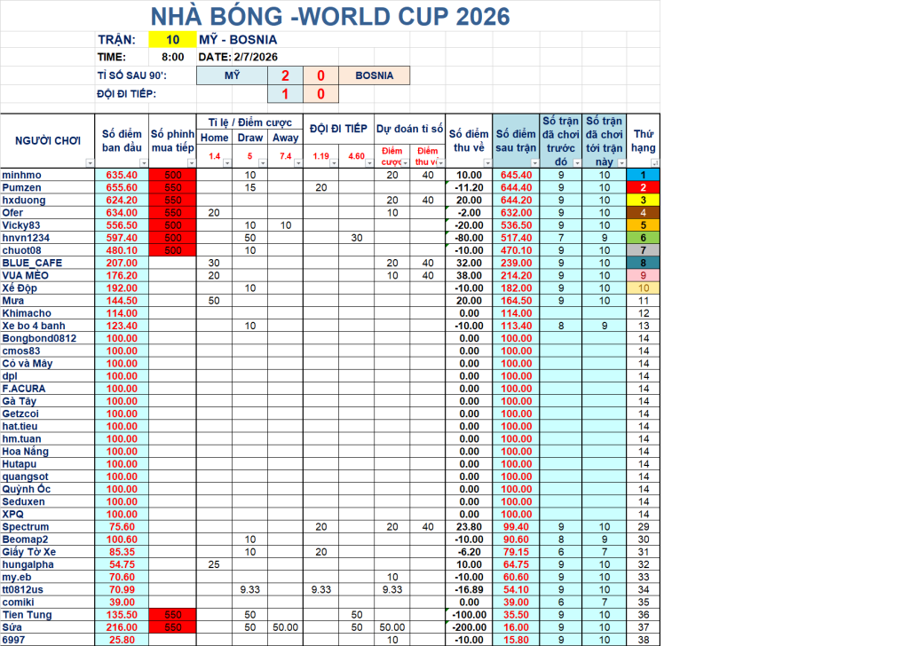909x646 pixels.
Task: Click the DATE: 2/7/2026 cell
Action: [x=238, y=57]
